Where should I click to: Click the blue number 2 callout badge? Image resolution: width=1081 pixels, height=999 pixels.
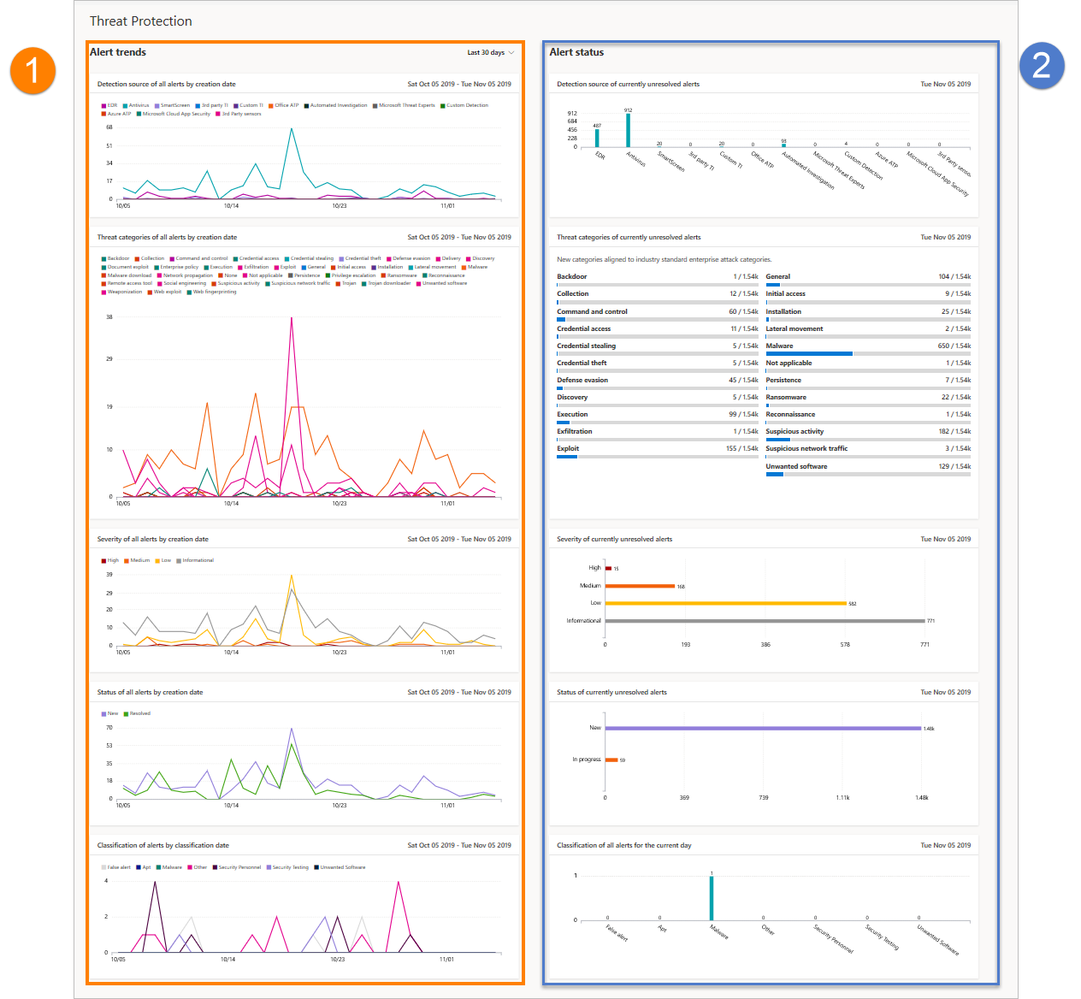point(1041,66)
